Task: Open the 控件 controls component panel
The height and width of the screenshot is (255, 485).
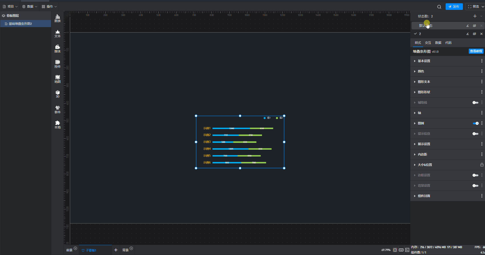Action: click(58, 64)
